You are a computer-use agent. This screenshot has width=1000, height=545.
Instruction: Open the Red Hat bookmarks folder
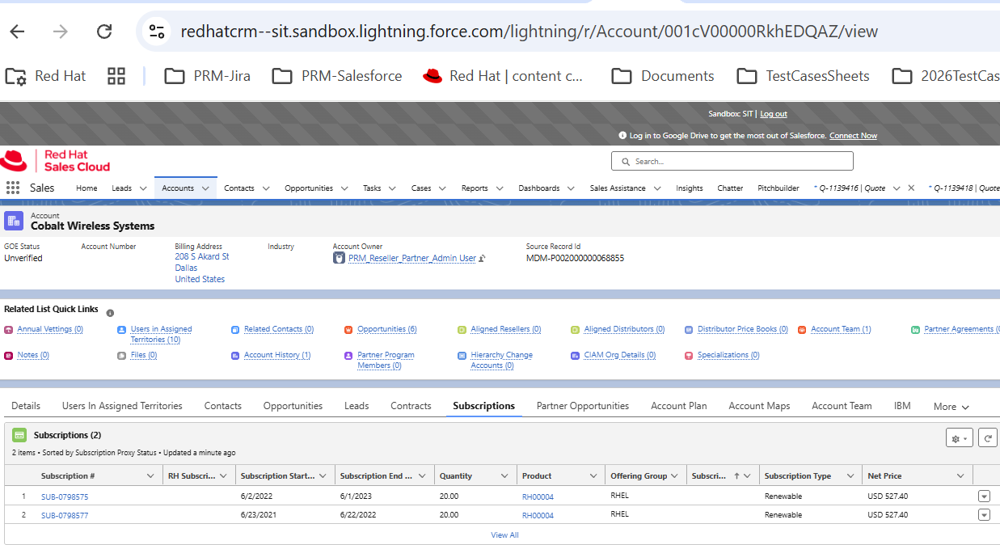(x=45, y=76)
